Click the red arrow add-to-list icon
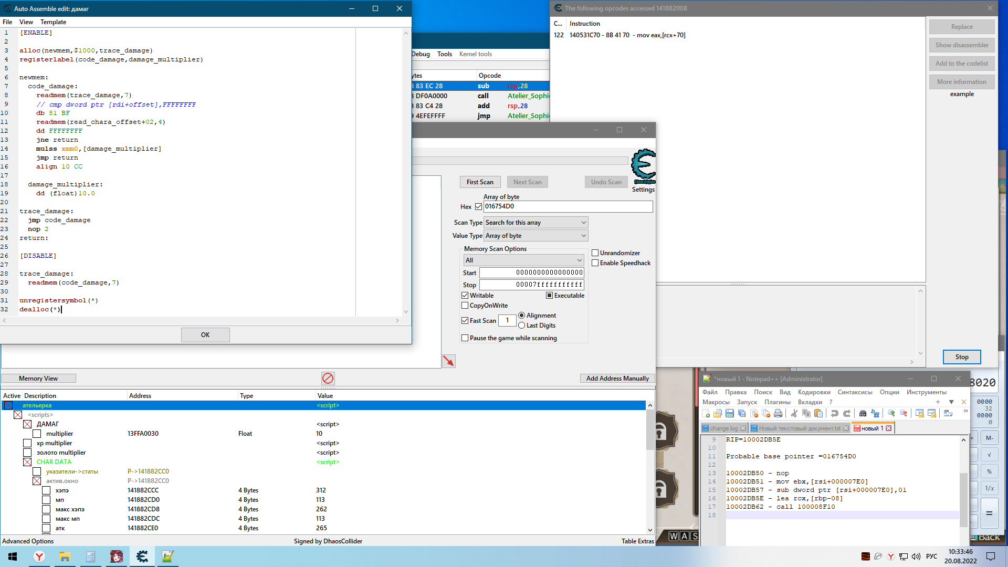1008x567 pixels. (449, 361)
